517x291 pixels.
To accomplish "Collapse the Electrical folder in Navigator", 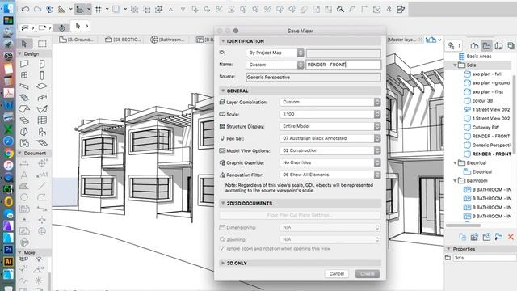I will 455,162.
